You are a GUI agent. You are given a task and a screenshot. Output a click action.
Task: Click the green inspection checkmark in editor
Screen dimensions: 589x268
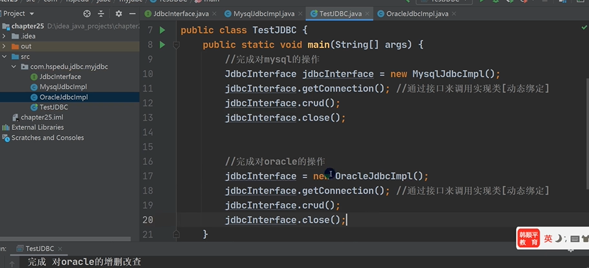tap(584, 27)
